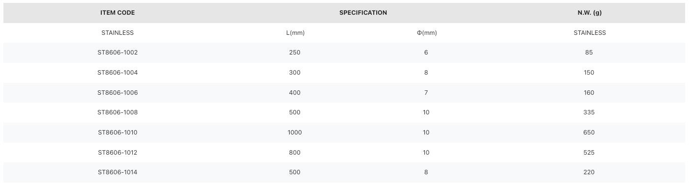
Task: Select item code ST8606-1014
Action: click(x=118, y=172)
